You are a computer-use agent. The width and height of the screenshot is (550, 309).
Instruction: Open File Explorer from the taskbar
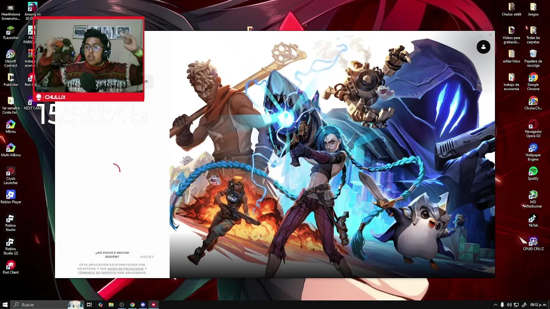[x=111, y=305]
